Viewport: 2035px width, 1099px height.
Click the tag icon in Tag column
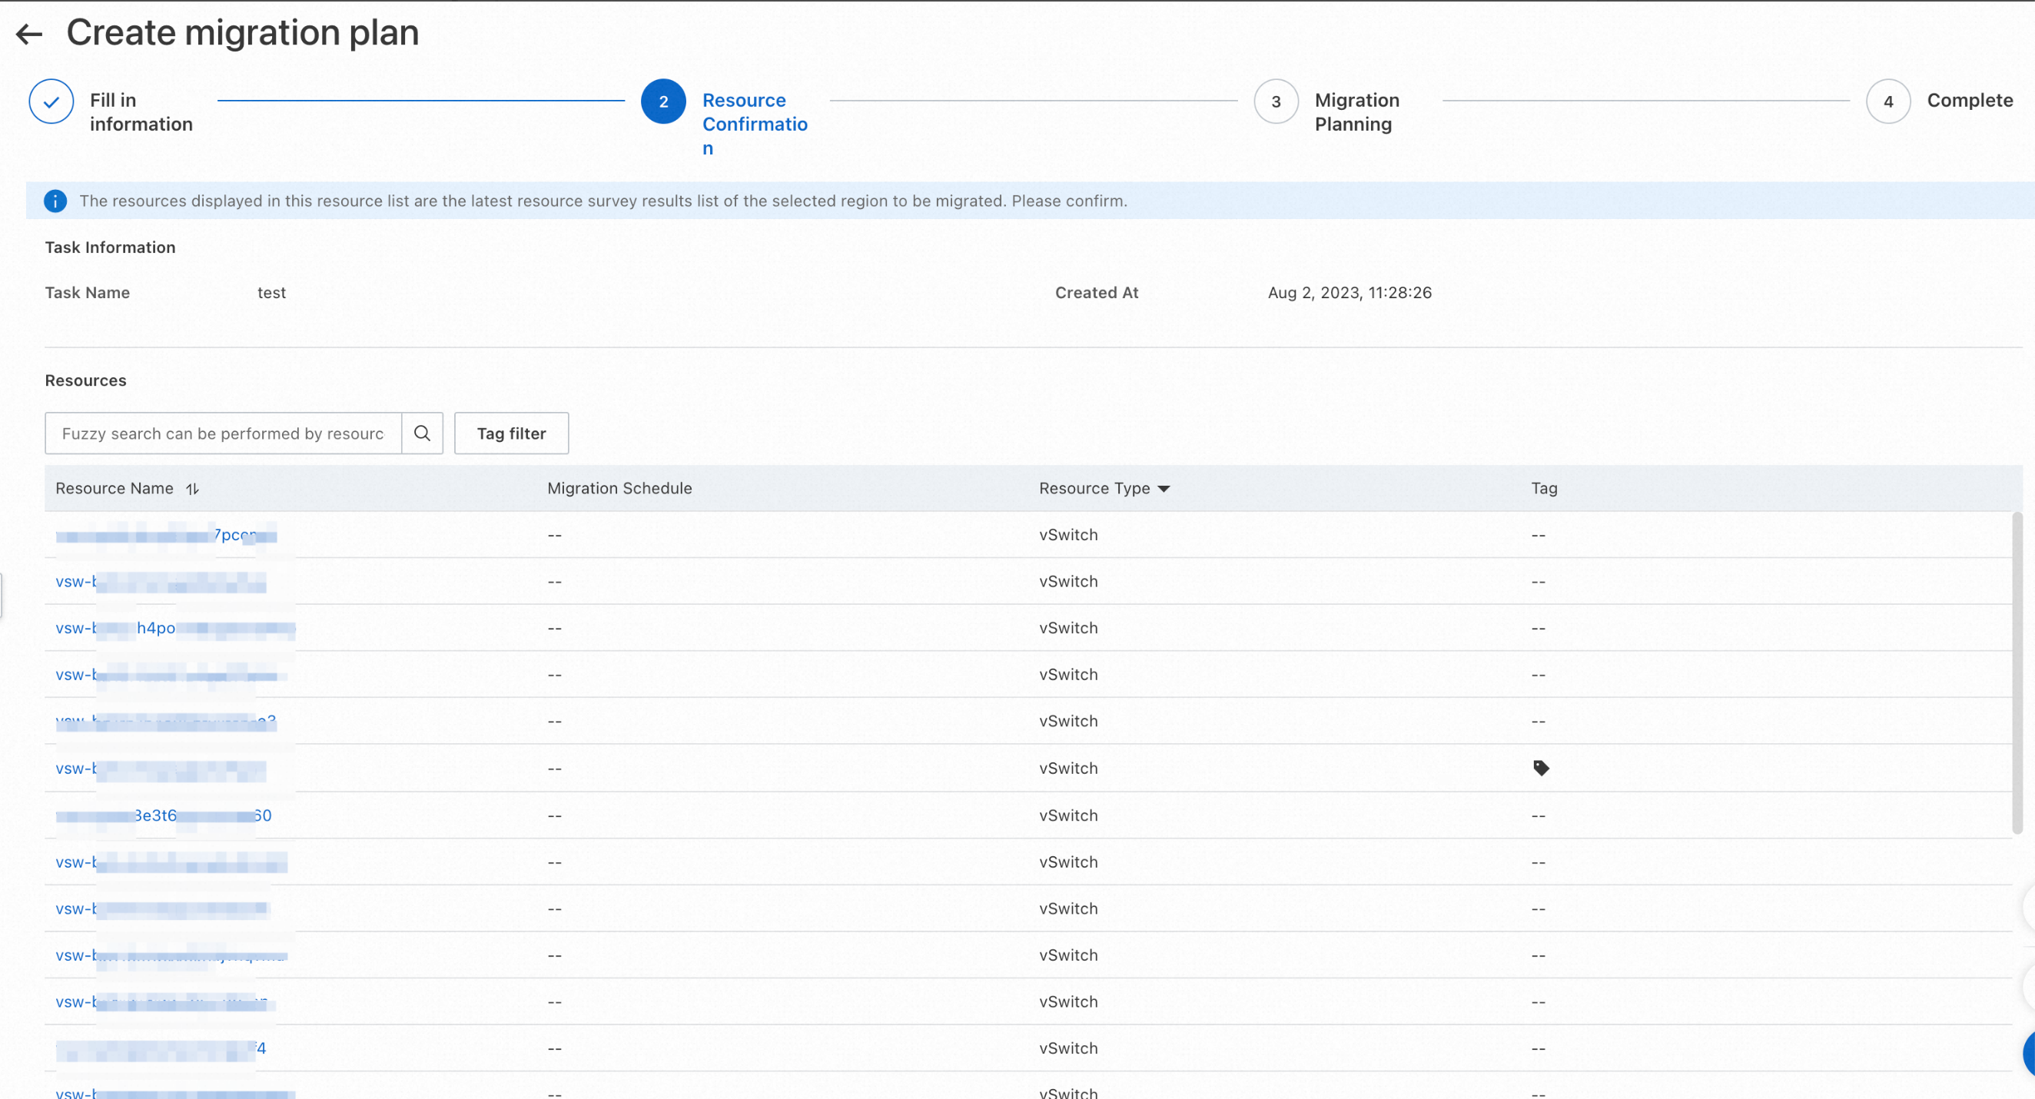point(1541,768)
